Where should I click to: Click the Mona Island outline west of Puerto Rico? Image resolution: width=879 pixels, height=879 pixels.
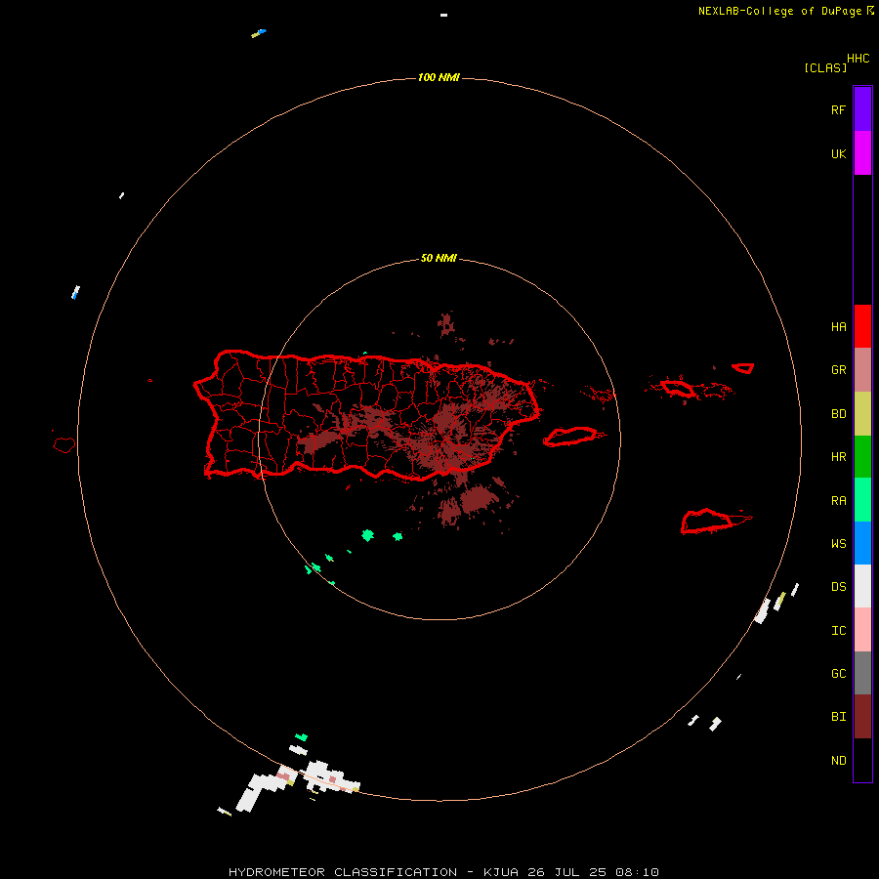pos(63,445)
